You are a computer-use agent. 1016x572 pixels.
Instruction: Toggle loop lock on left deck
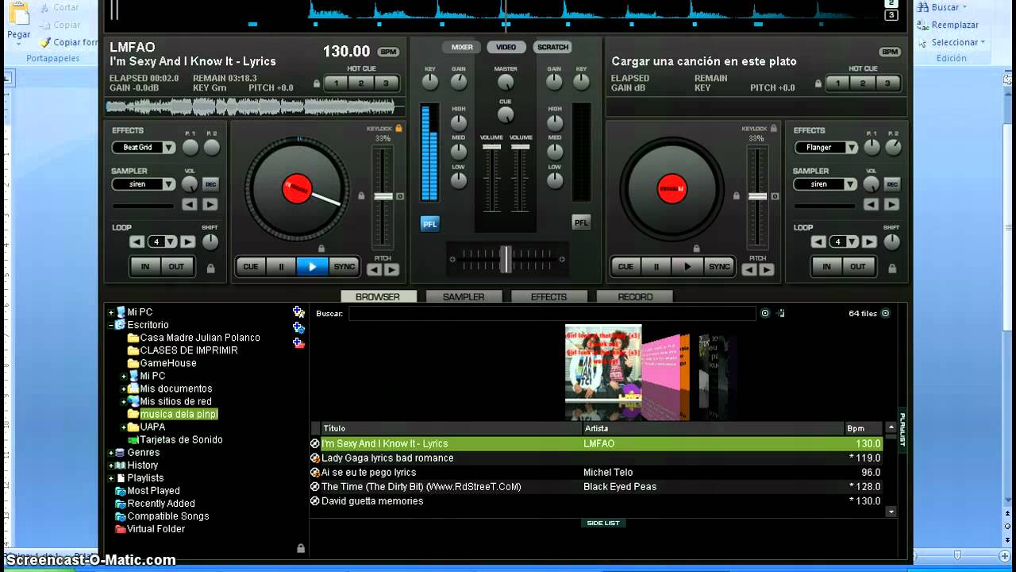tap(210, 269)
